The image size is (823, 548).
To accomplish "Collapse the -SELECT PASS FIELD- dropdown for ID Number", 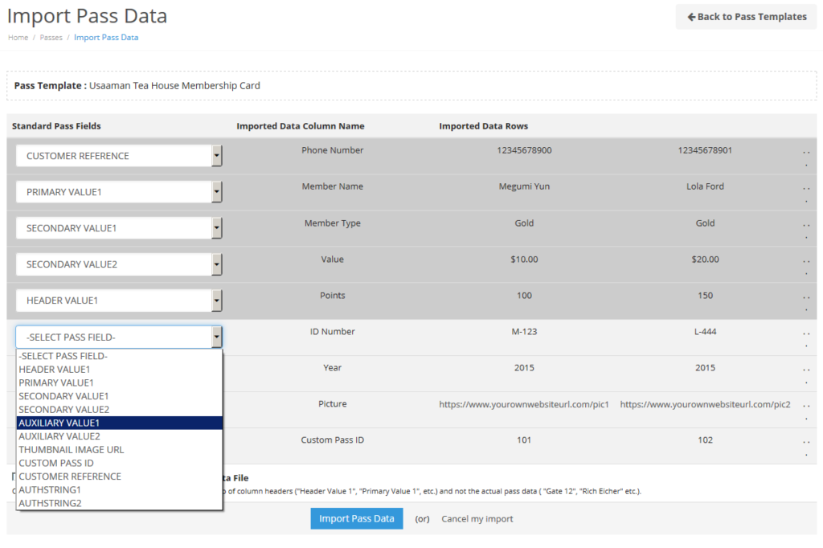I will [x=119, y=337].
